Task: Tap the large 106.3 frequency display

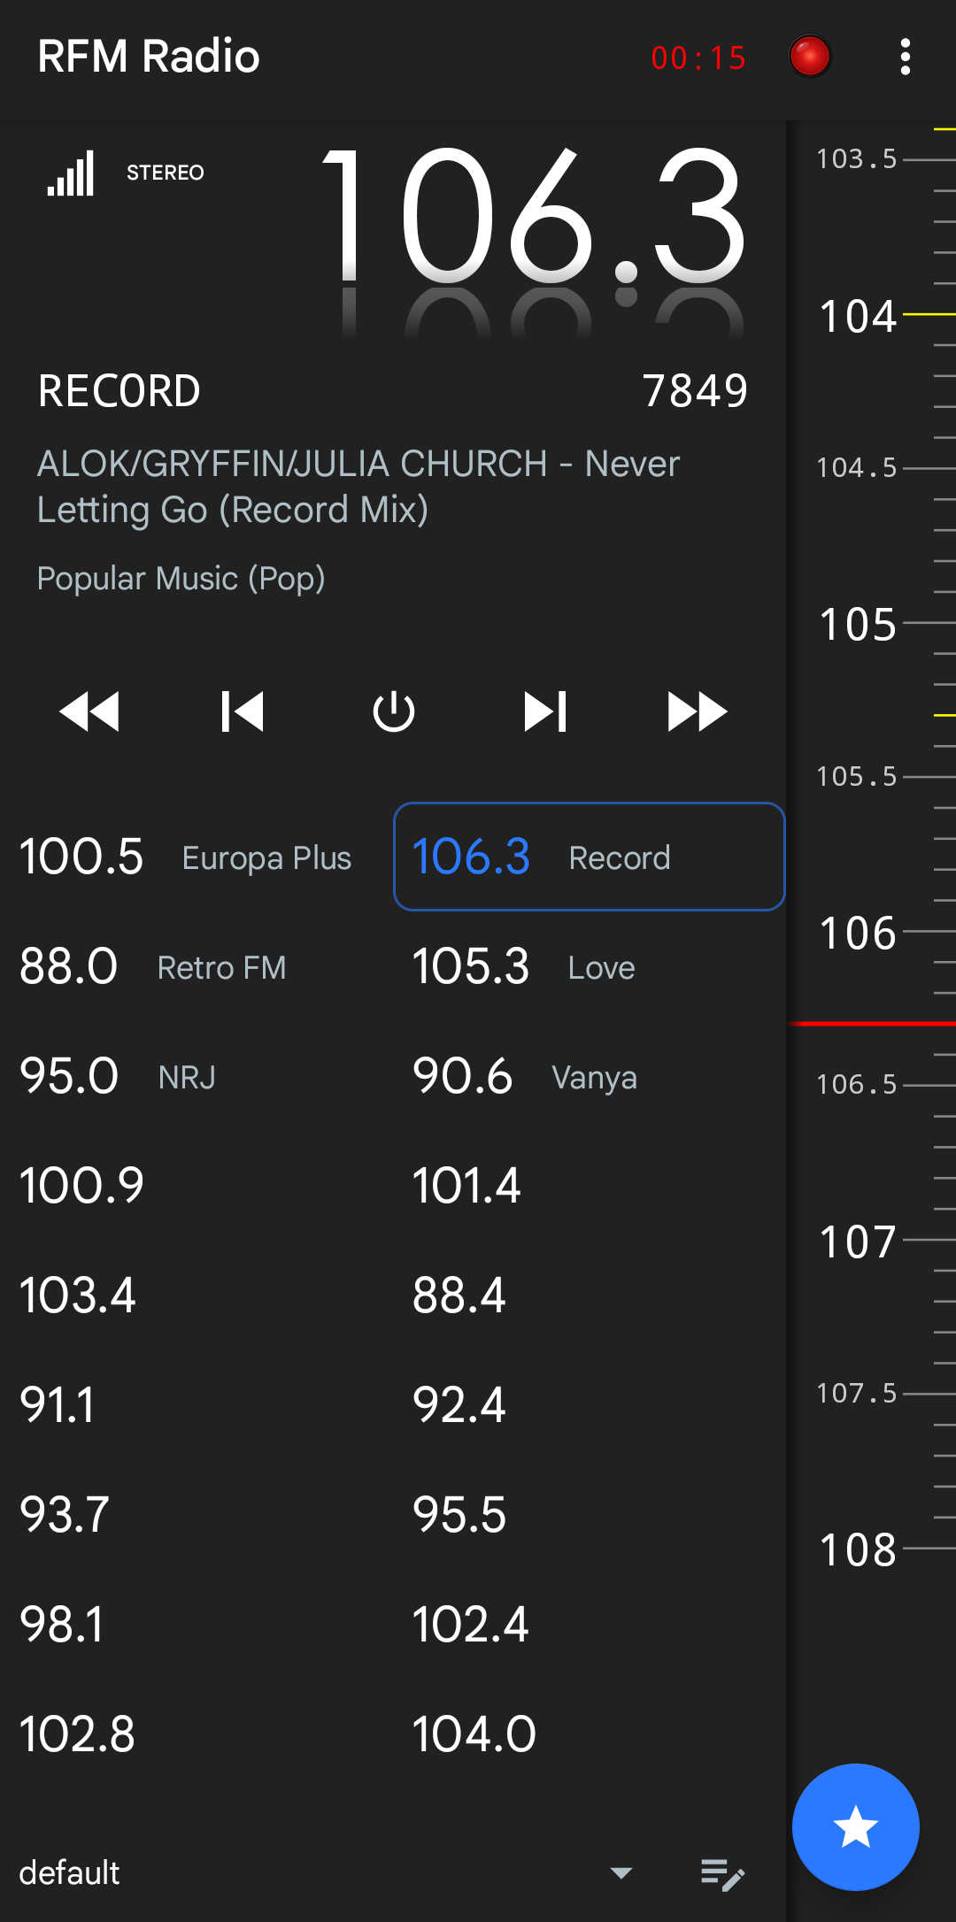Action: [x=534, y=217]
